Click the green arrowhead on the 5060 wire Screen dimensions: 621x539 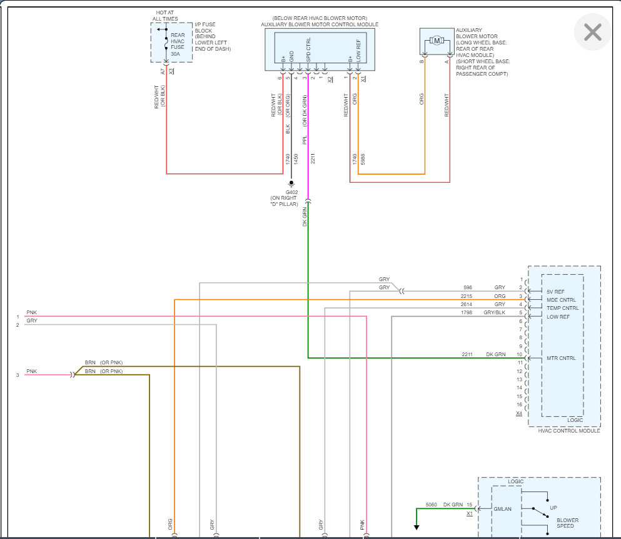click(x=417, y=519)
